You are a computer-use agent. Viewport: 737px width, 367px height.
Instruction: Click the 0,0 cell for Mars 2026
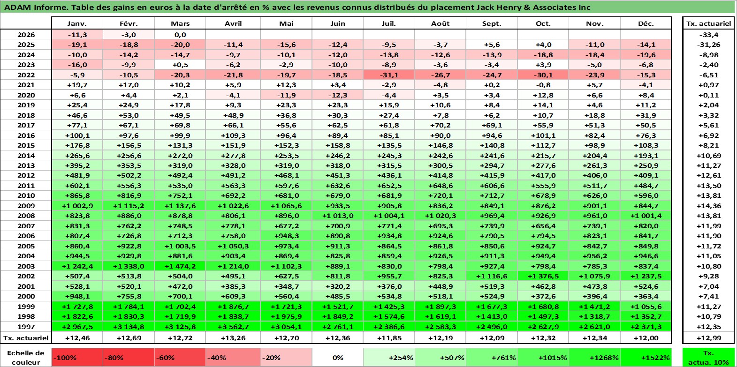click(x=180, y=35)
